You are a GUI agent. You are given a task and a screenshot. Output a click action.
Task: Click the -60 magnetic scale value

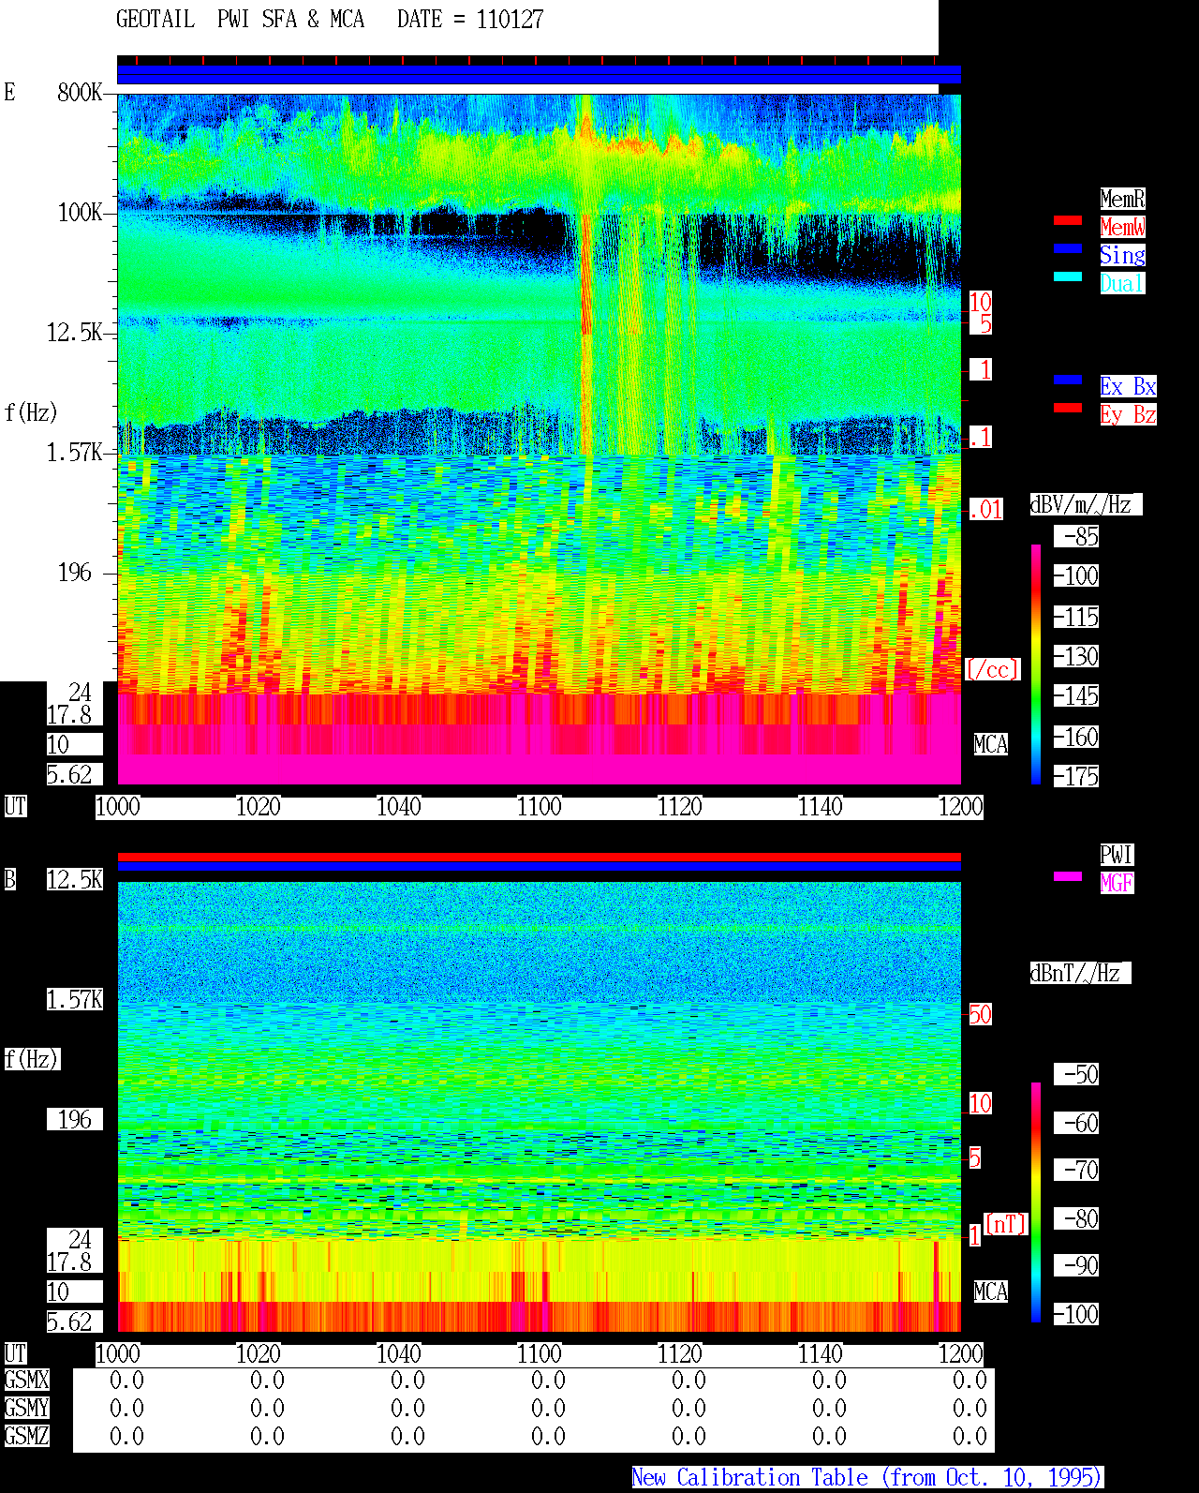coord(1077,1123)
